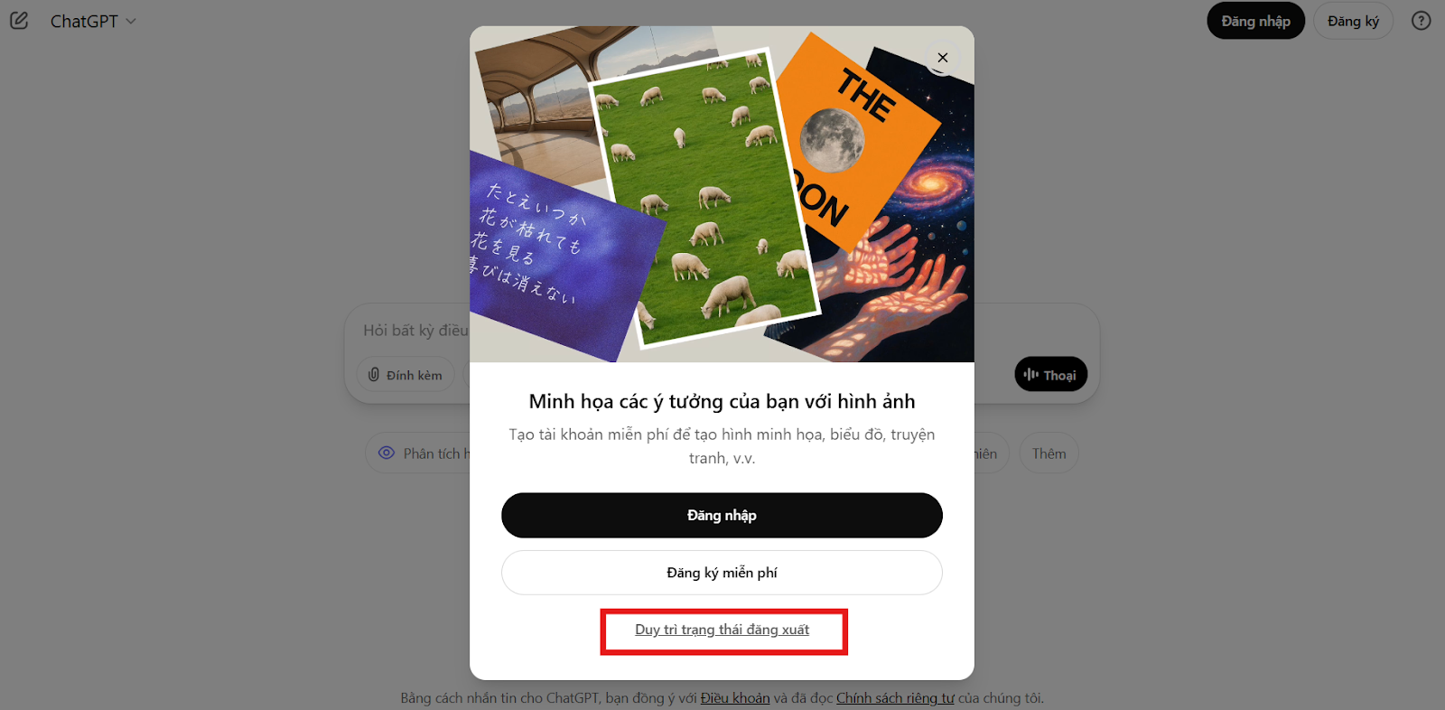Open the Chính sách riêng tư link
Screen dimensions: 1445x710
(x=895, y=698)
